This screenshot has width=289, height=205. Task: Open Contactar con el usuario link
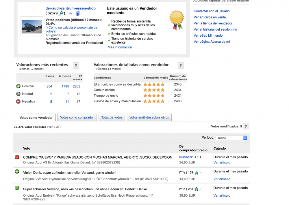pyautogui.click(x=212, y=11)
